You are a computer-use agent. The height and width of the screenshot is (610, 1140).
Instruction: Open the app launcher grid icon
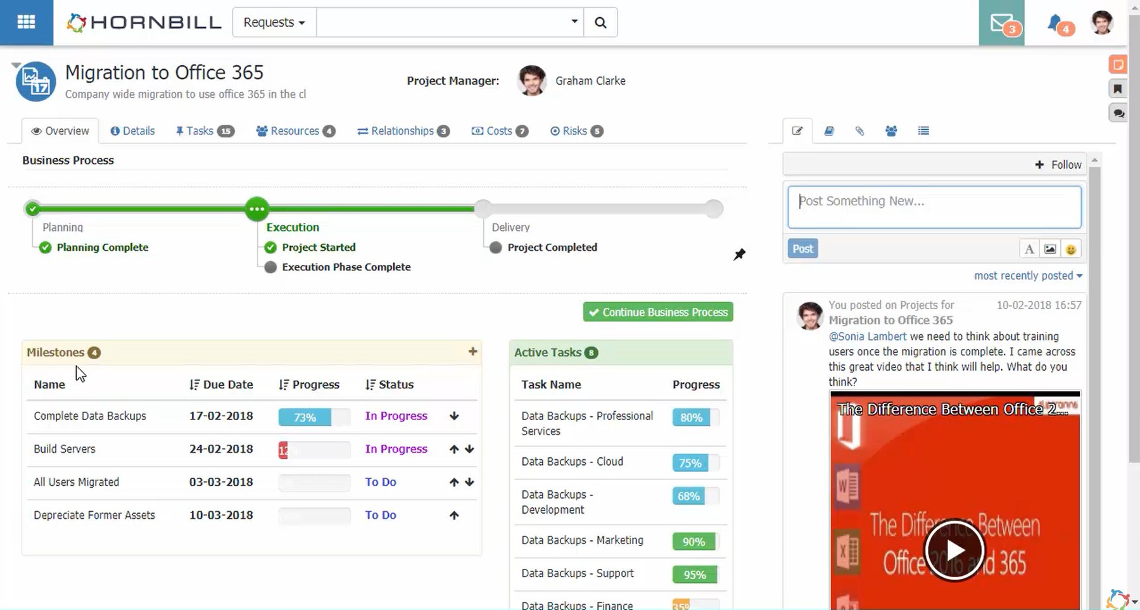[26, 22]
